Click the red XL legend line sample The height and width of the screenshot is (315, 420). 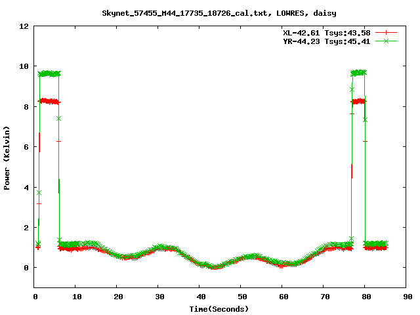point(386,33)
